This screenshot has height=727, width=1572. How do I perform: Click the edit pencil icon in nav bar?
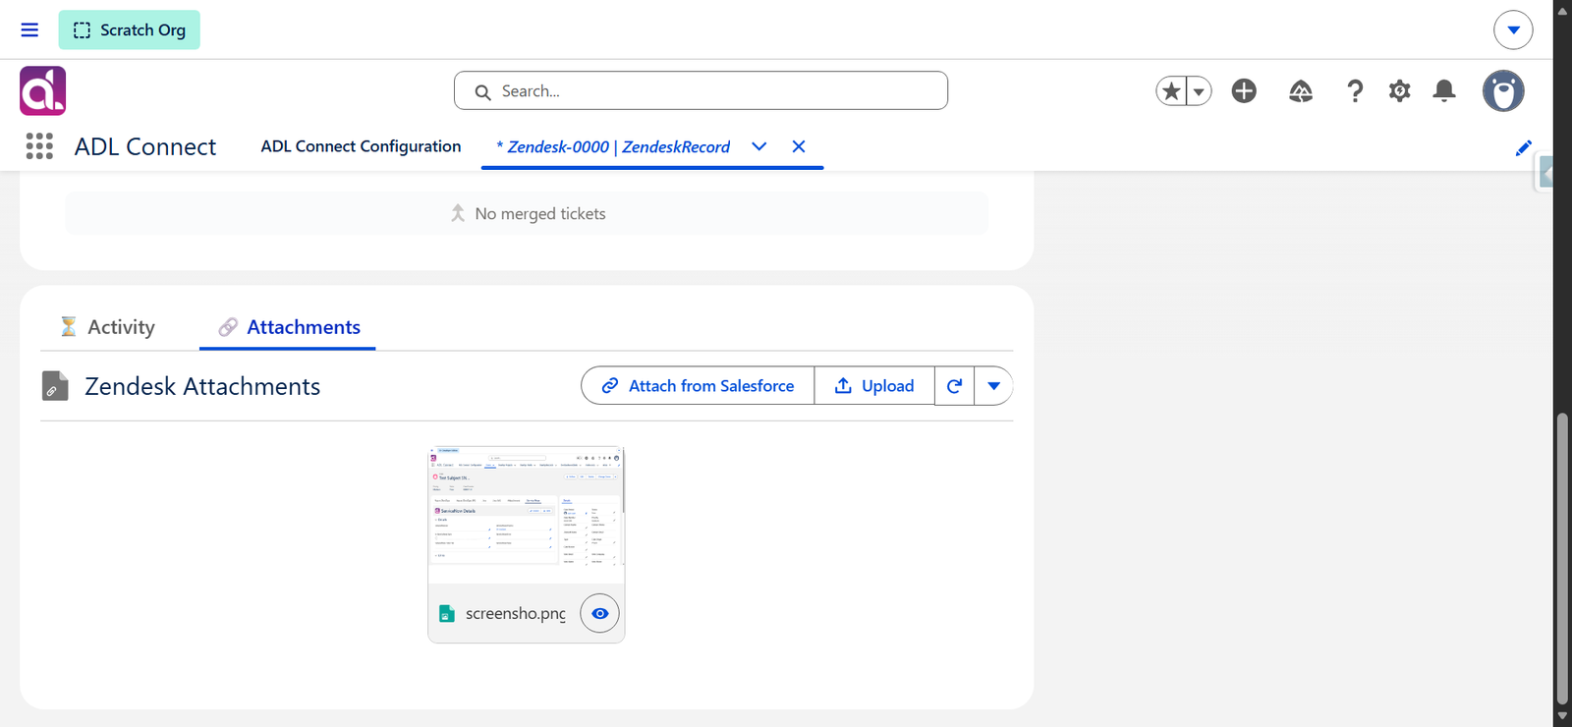point(1523,148)
